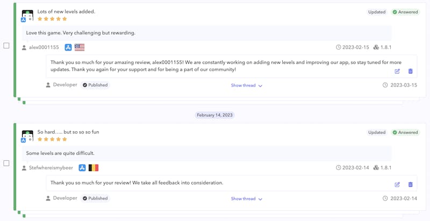Delete the reply to Stefwhereismybeer's review
The height and width of the screenshot is (221, 430).
411,184
